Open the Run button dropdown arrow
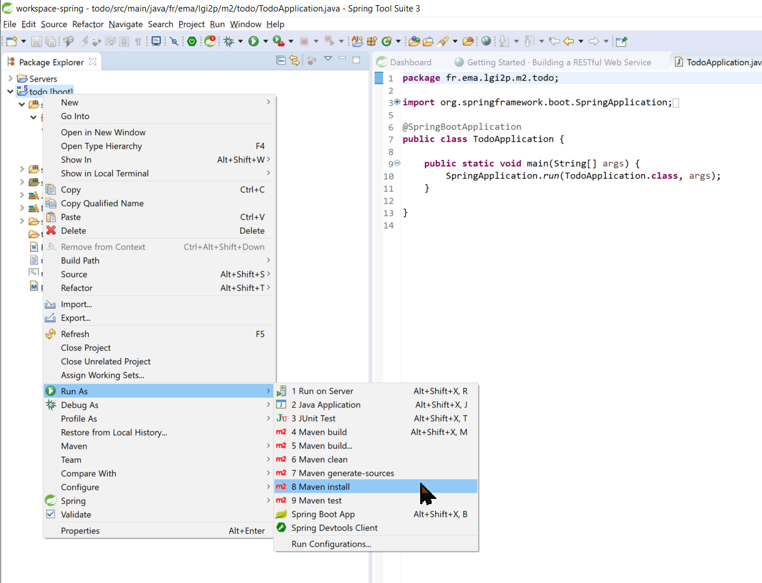The image size is (762, 583). (266, 41)
